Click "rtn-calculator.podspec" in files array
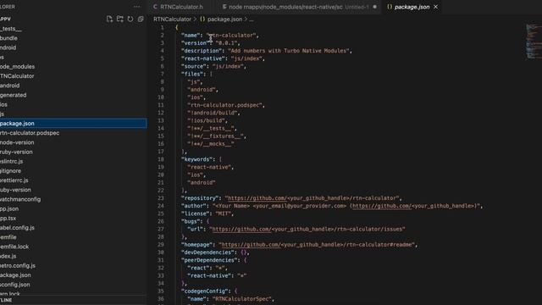 pyautogui.click(x=224, y=105)
